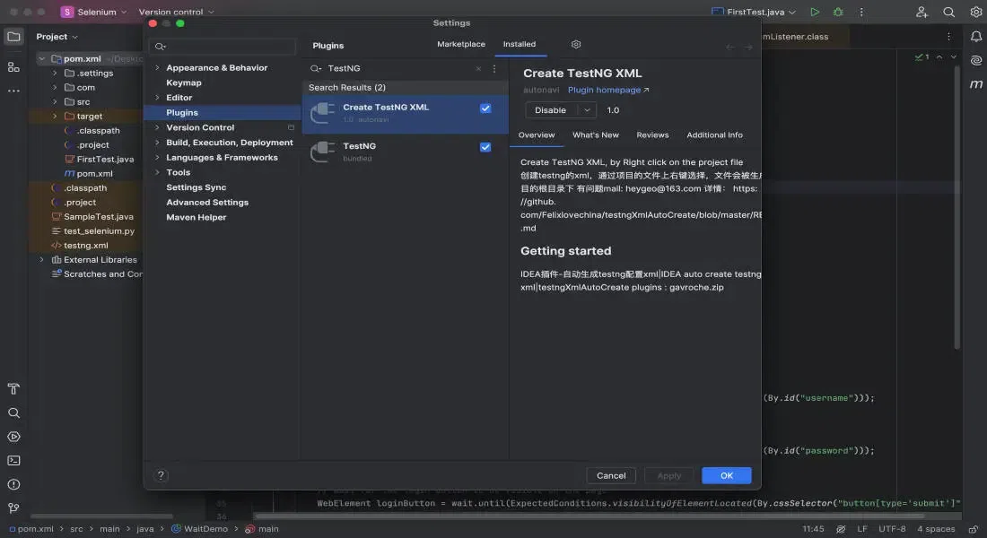
Task: Open the Services run icon in left sidebar
Action: (13, 437)
